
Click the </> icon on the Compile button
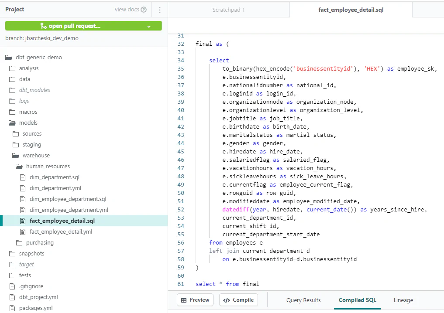pos(226,300)
